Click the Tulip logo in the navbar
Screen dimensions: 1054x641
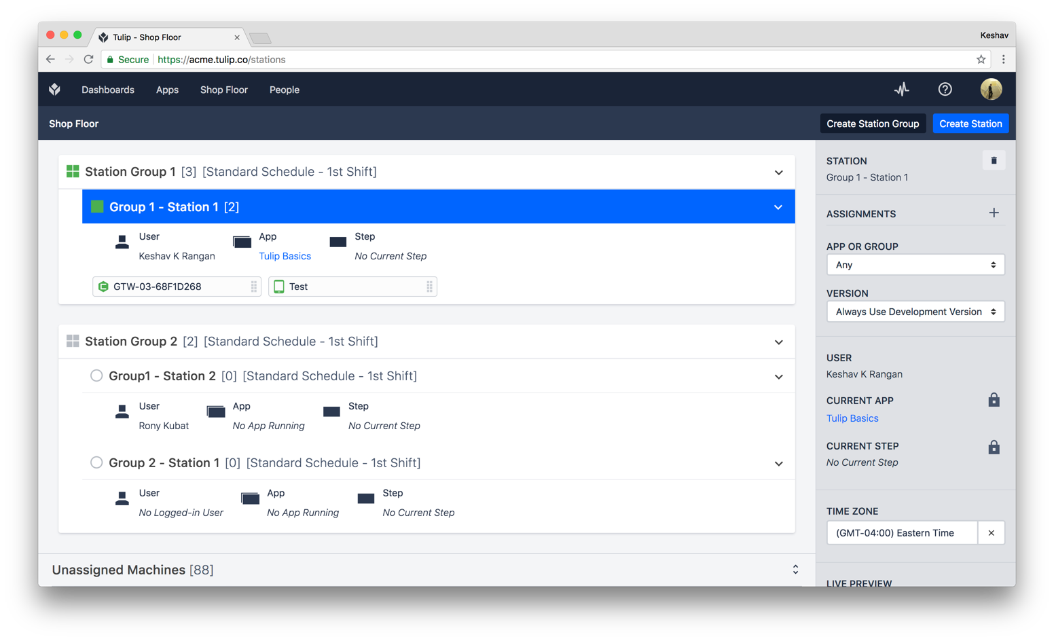click(x=55, y=89)
